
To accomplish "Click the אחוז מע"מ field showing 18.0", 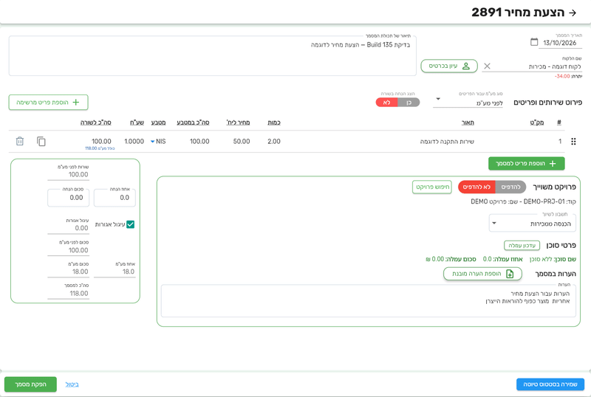I will pos(115,272).
